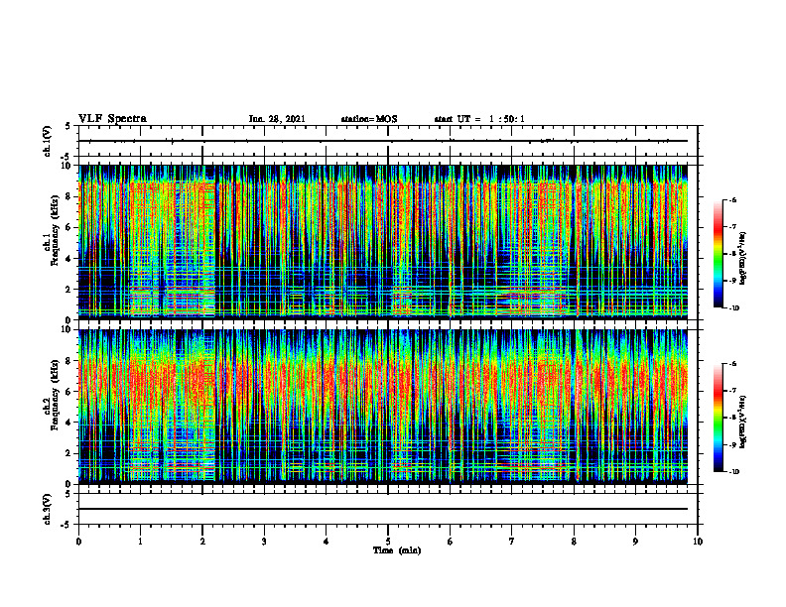The height and width of the screenshot is (607, 786).
Task: Click the "Time (min)" x-axis label
Action: coord(397,550)
